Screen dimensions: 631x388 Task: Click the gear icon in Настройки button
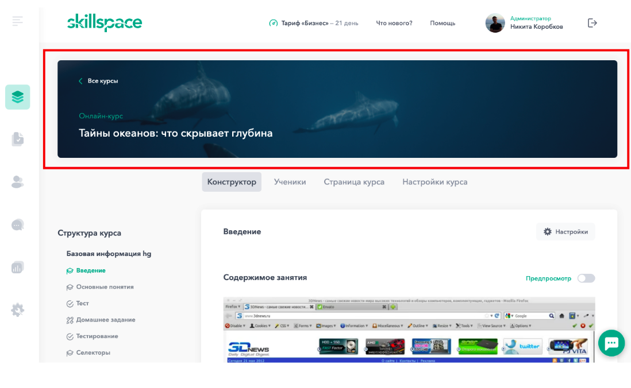[x=547, y=231]
